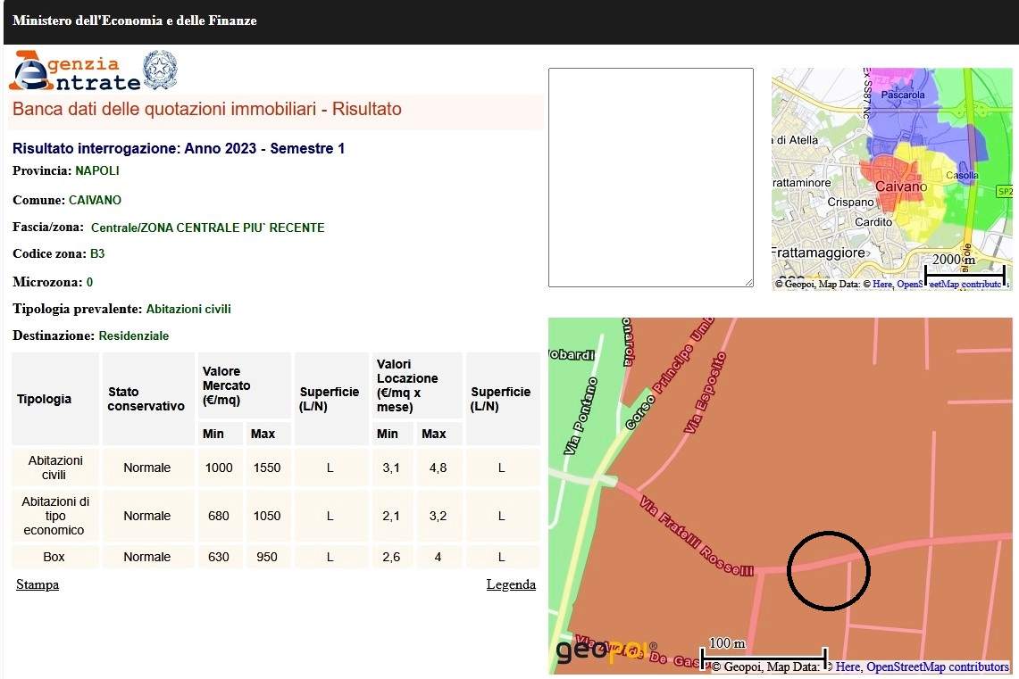Screen dimensions: 1019x679
Task: Open the Legenda link
Action: point(511,584)
